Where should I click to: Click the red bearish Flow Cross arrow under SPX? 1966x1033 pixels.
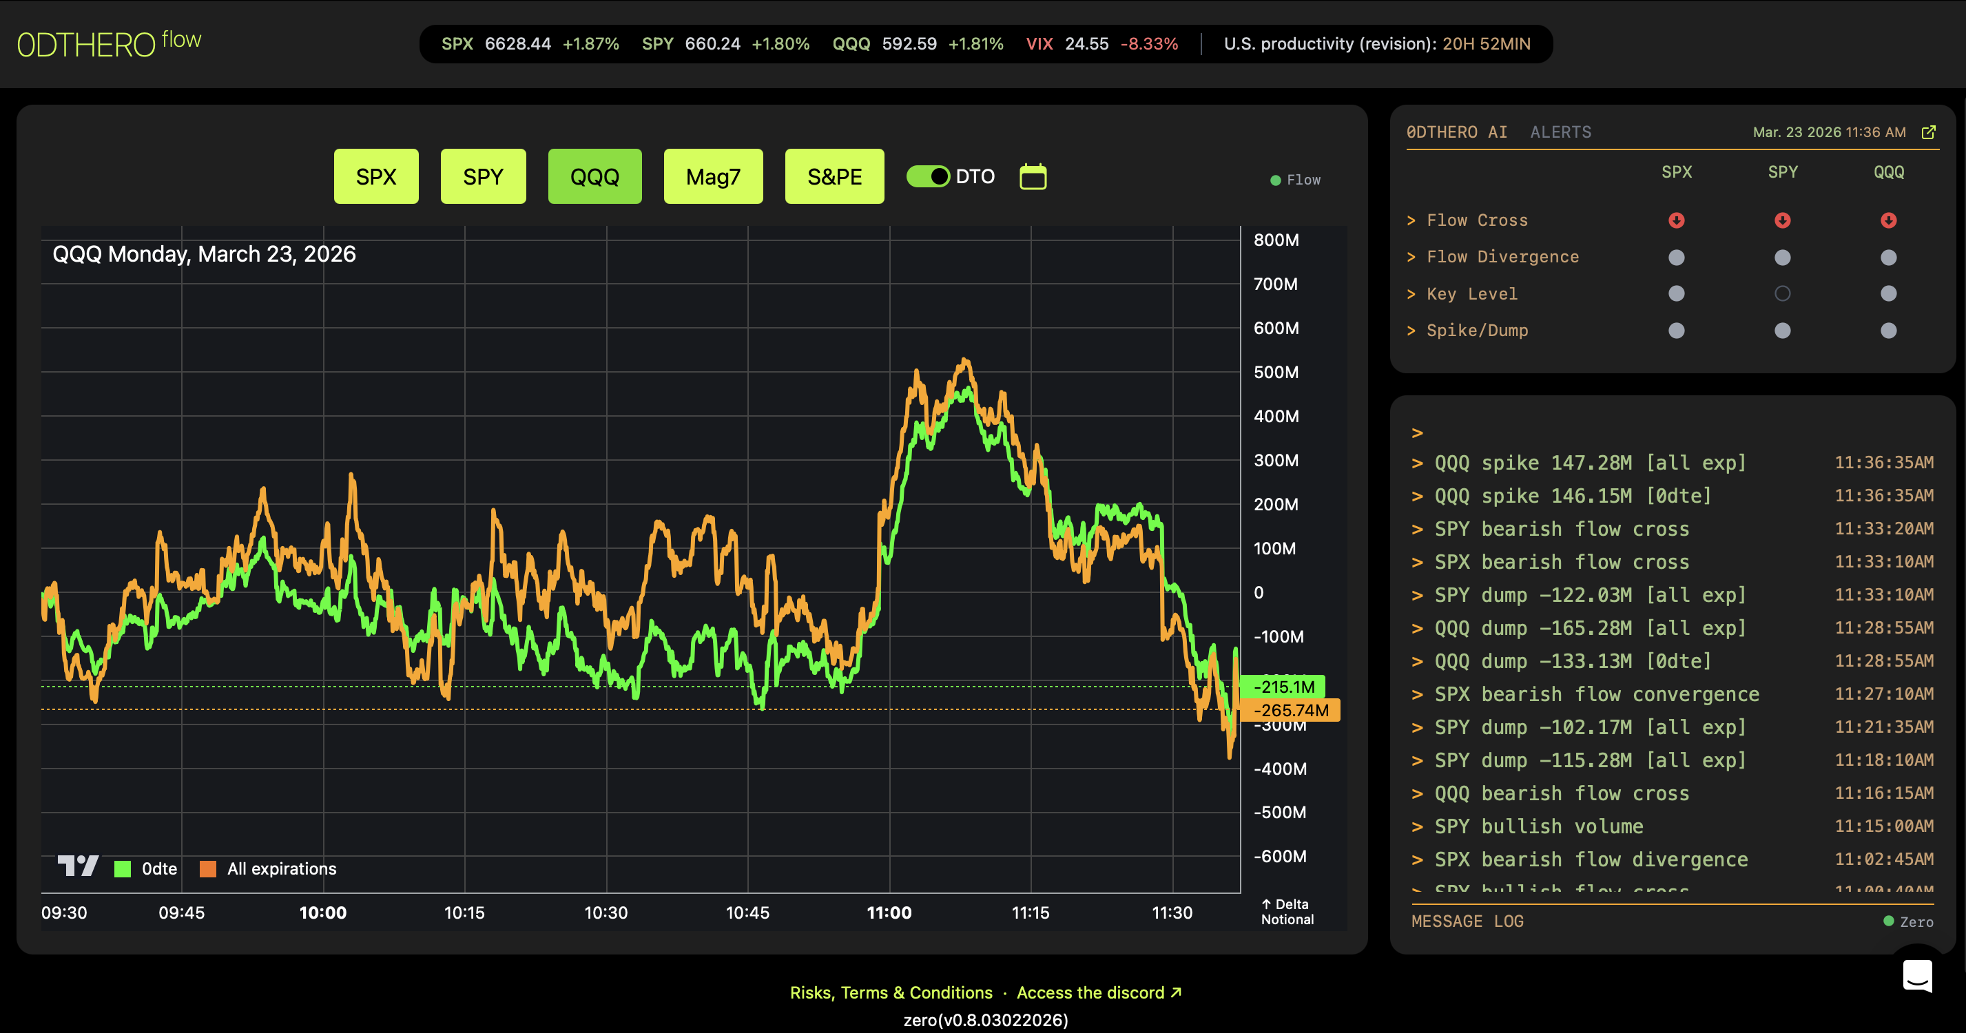(1676, 220)
